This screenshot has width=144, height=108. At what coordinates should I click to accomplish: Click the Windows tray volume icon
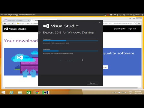tap(126, 92)
